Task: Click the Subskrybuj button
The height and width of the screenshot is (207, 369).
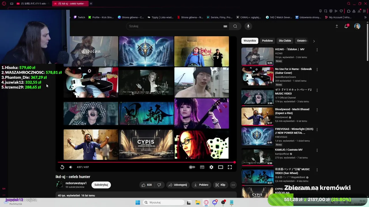Action: (x=101, y=185)
